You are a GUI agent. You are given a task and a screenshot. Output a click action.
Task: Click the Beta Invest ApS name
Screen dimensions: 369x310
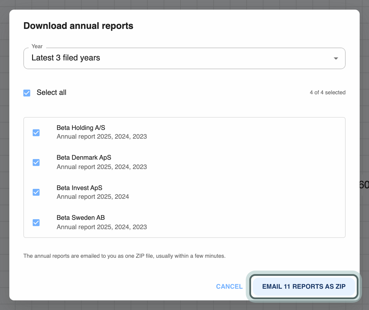(x=79, y=188)
